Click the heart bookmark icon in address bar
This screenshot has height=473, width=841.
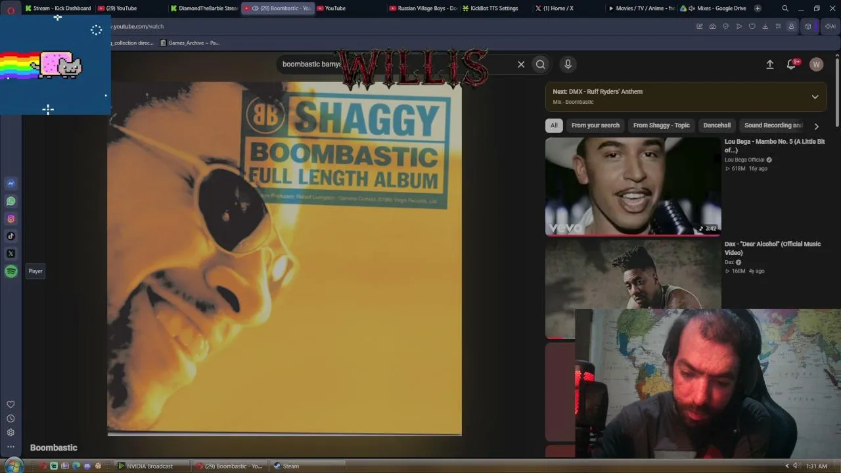(x=752, y=26)
